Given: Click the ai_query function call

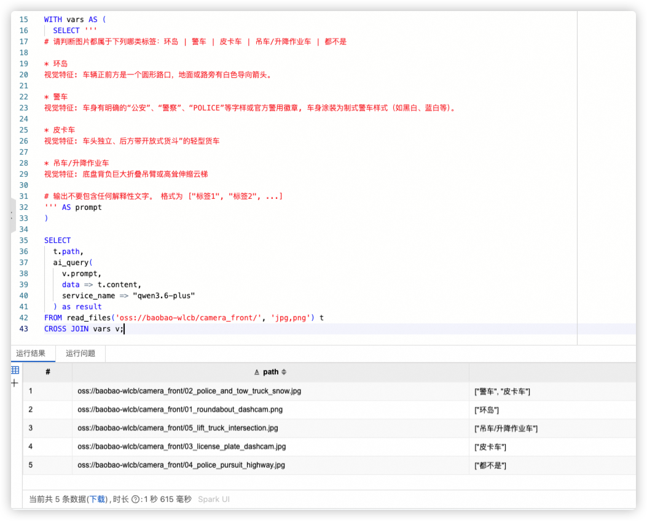Looking at the screenshot, I should tap(73, 263).
